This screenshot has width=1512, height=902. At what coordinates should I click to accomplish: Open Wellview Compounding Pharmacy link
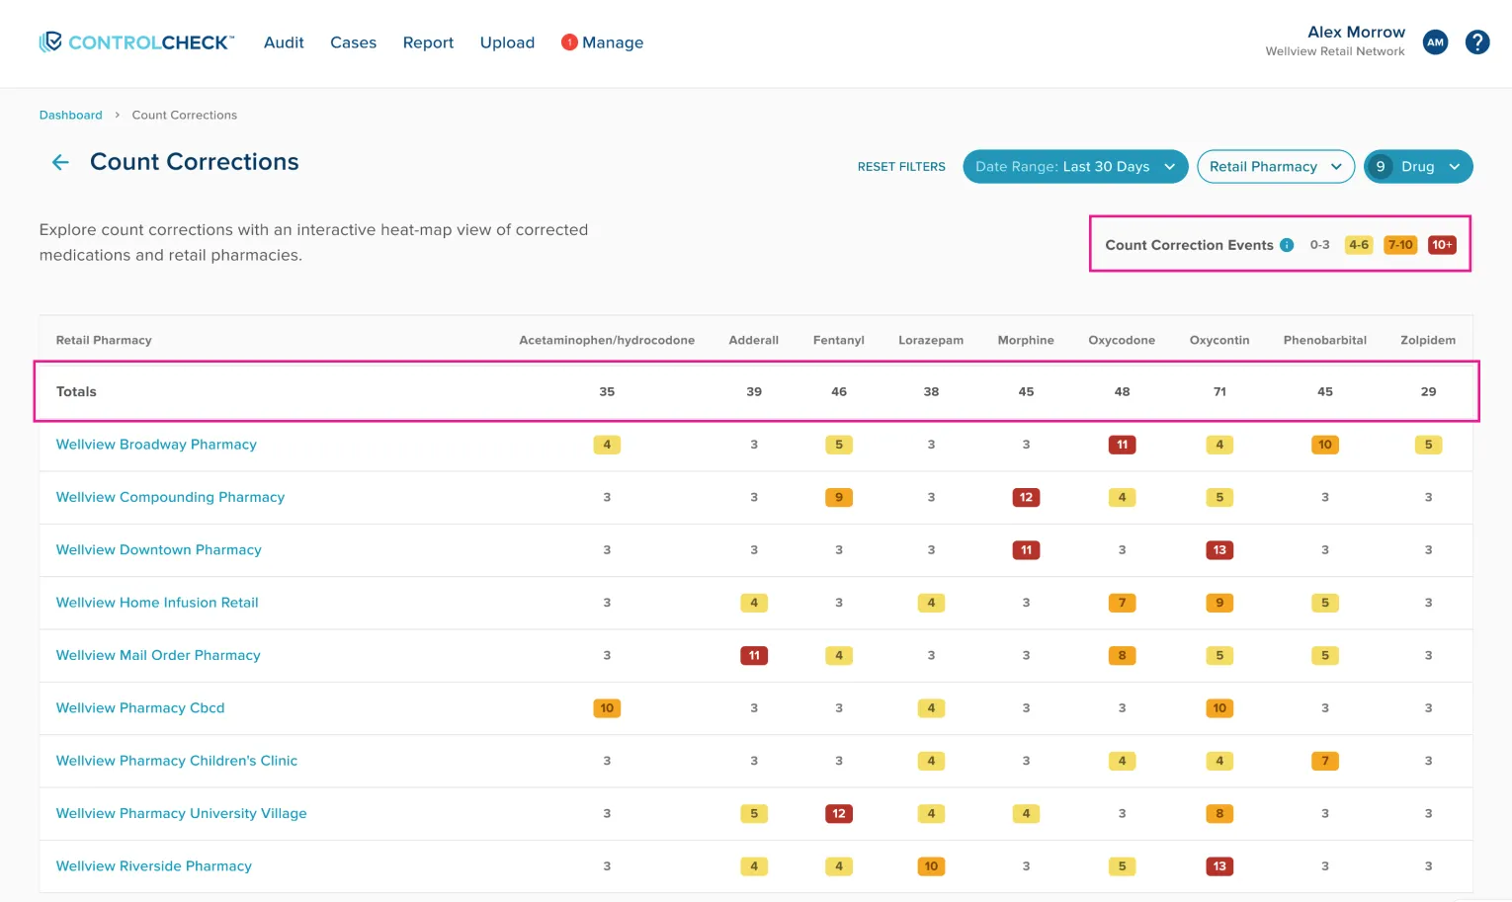point(170,497)
